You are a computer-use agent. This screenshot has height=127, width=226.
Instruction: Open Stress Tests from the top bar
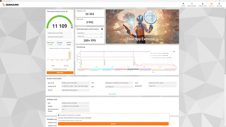[x=202, y=4]
